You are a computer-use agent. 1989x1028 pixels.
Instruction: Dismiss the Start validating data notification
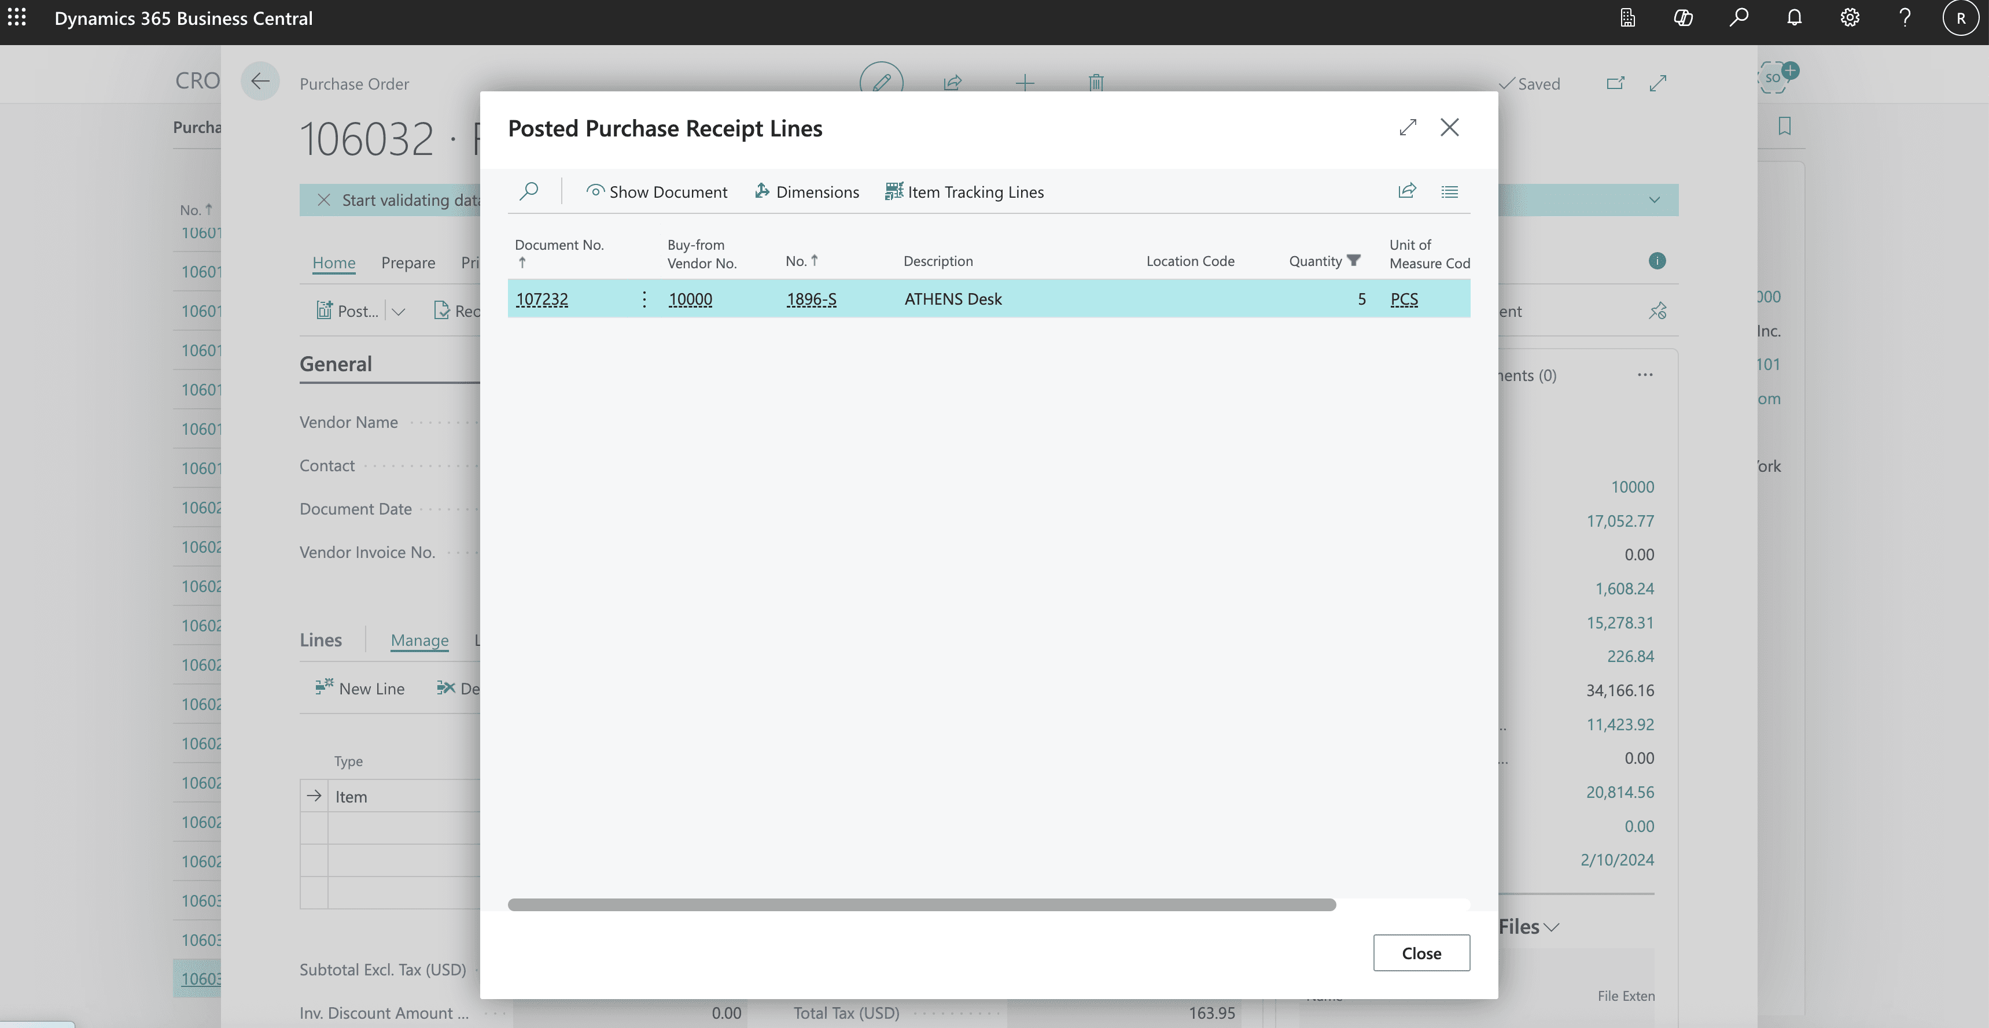(x=325, y=200)
